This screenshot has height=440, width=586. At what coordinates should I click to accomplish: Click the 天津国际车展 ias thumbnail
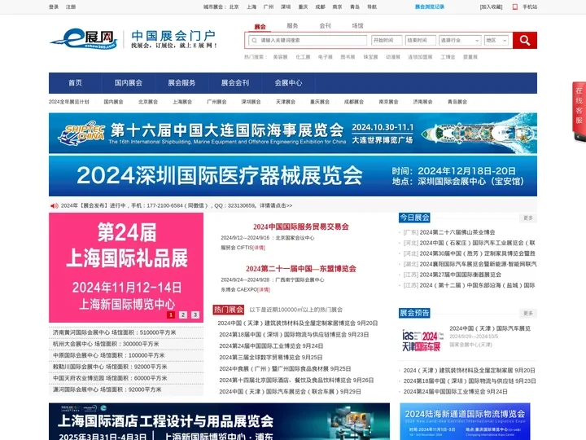[422, 340]
